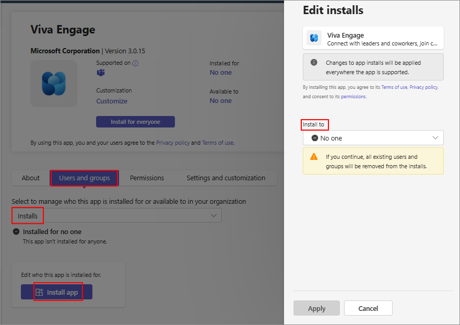Click the No one link under Available to
The image size is (460, 325).
pyautogui.click(x=221, y=101)
